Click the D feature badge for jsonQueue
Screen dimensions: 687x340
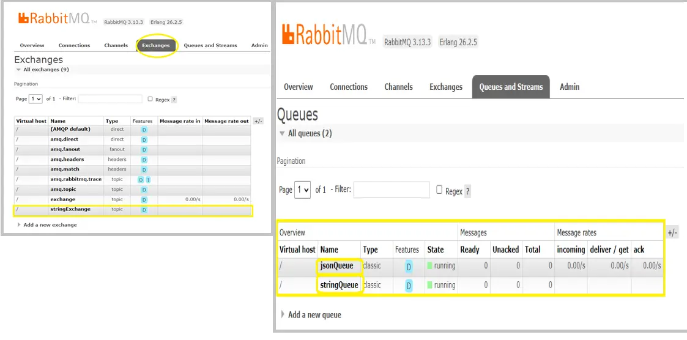click(408, 266)
